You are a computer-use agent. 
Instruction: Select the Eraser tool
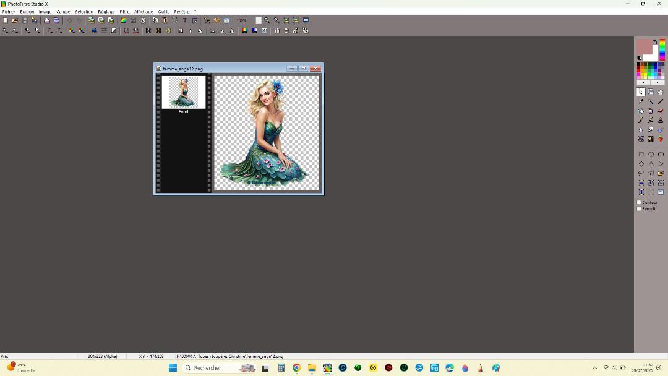click(661, 111)
